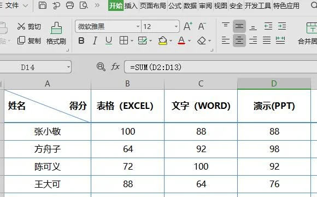Increase font size with A+ button
The width and height of the screenshot is (317, 197).
tap(188, 26)
